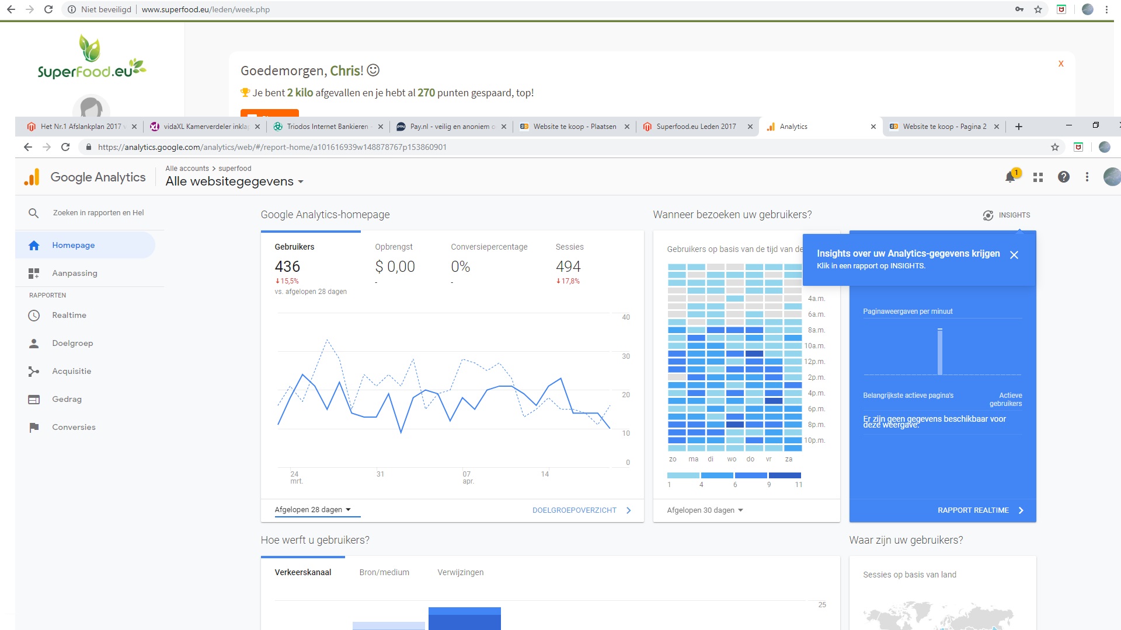
Task: Open a new tab with plus button
Action: [1019, 127]
